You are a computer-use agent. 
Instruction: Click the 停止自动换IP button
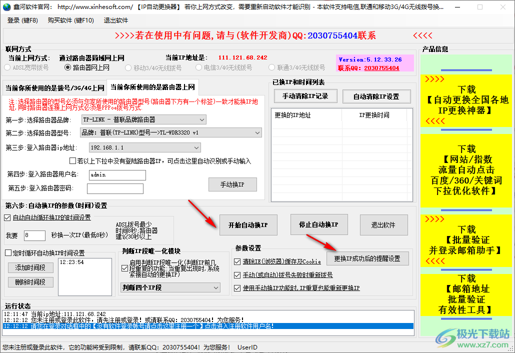point(319,224)
